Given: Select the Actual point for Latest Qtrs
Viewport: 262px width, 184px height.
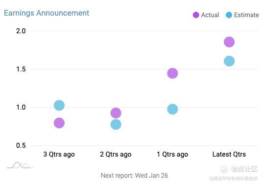Looking at the screenshot, I should [229, 42].
